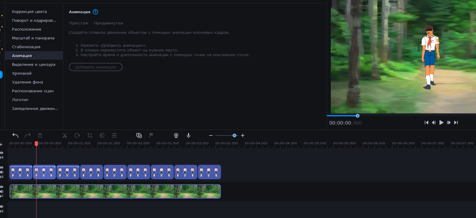Hide the empty top track
Screen dimensions: 476x218
click(x=1, y=153)
